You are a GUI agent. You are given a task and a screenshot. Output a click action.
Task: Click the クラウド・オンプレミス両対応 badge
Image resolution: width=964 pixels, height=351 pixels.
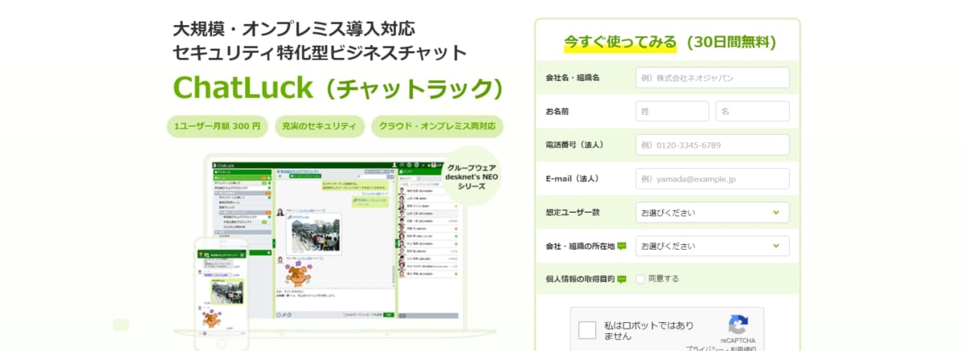click(438, 126)
